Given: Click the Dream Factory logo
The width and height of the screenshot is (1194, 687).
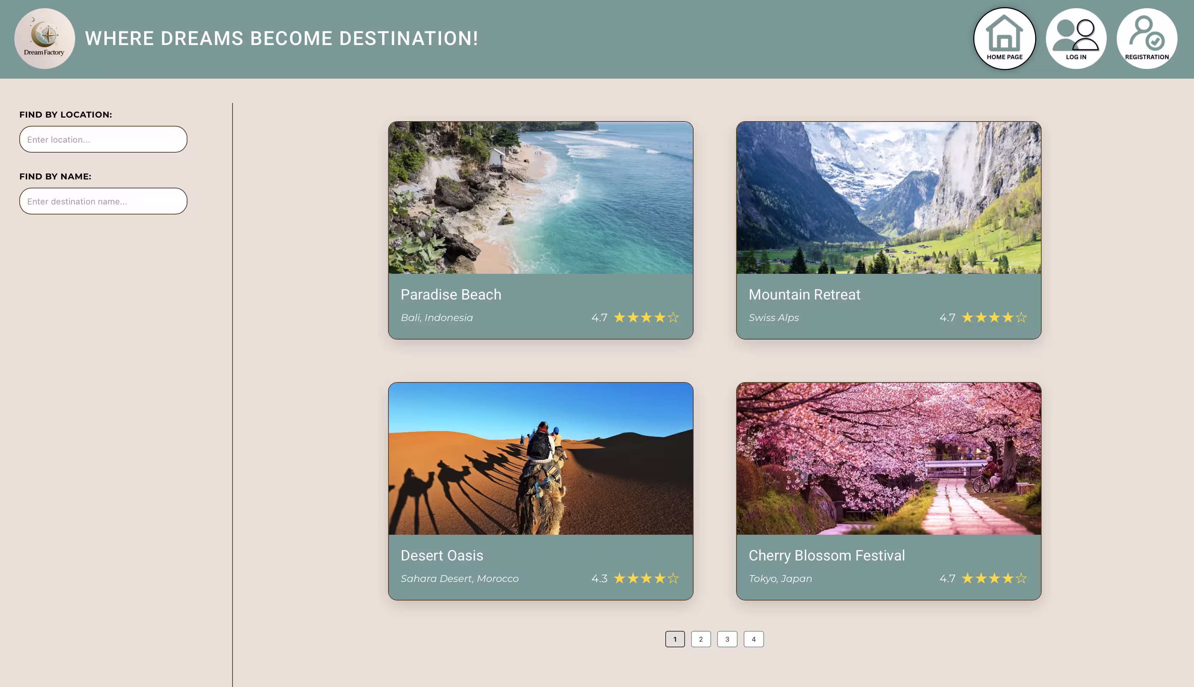Looking at the screenshot, I should 44,39.
